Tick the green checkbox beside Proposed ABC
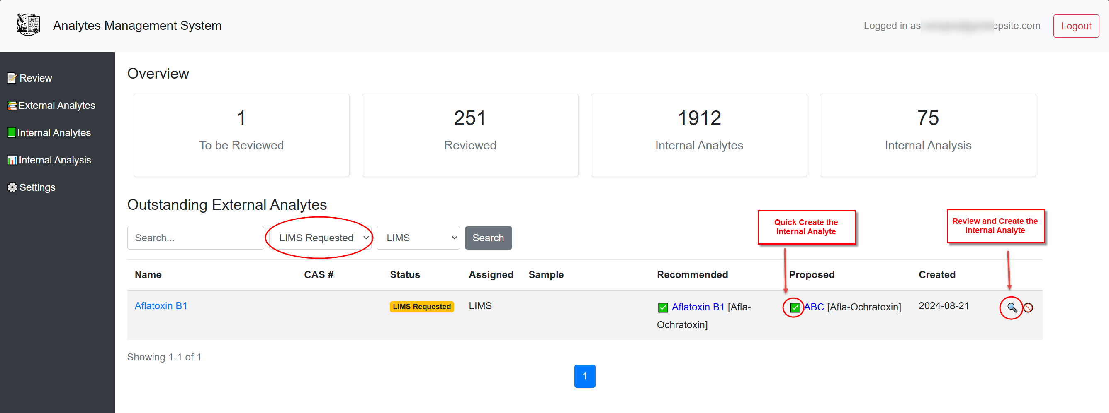The image size is (1109, 413). (795, 308)
